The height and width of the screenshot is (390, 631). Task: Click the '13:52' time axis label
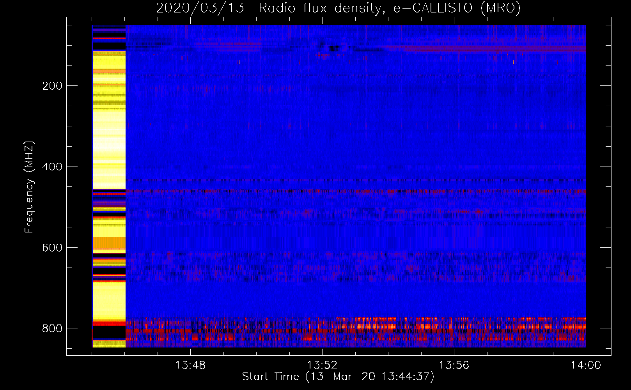(322, 365)
